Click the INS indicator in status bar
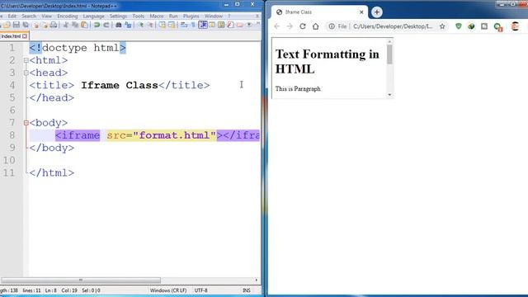Screen dimensions: 528x297 [x=247, y=290]
